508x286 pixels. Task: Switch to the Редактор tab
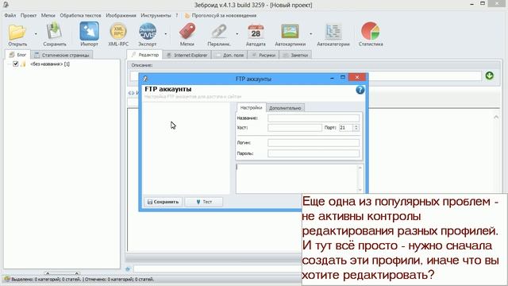[x=144, y=55]
